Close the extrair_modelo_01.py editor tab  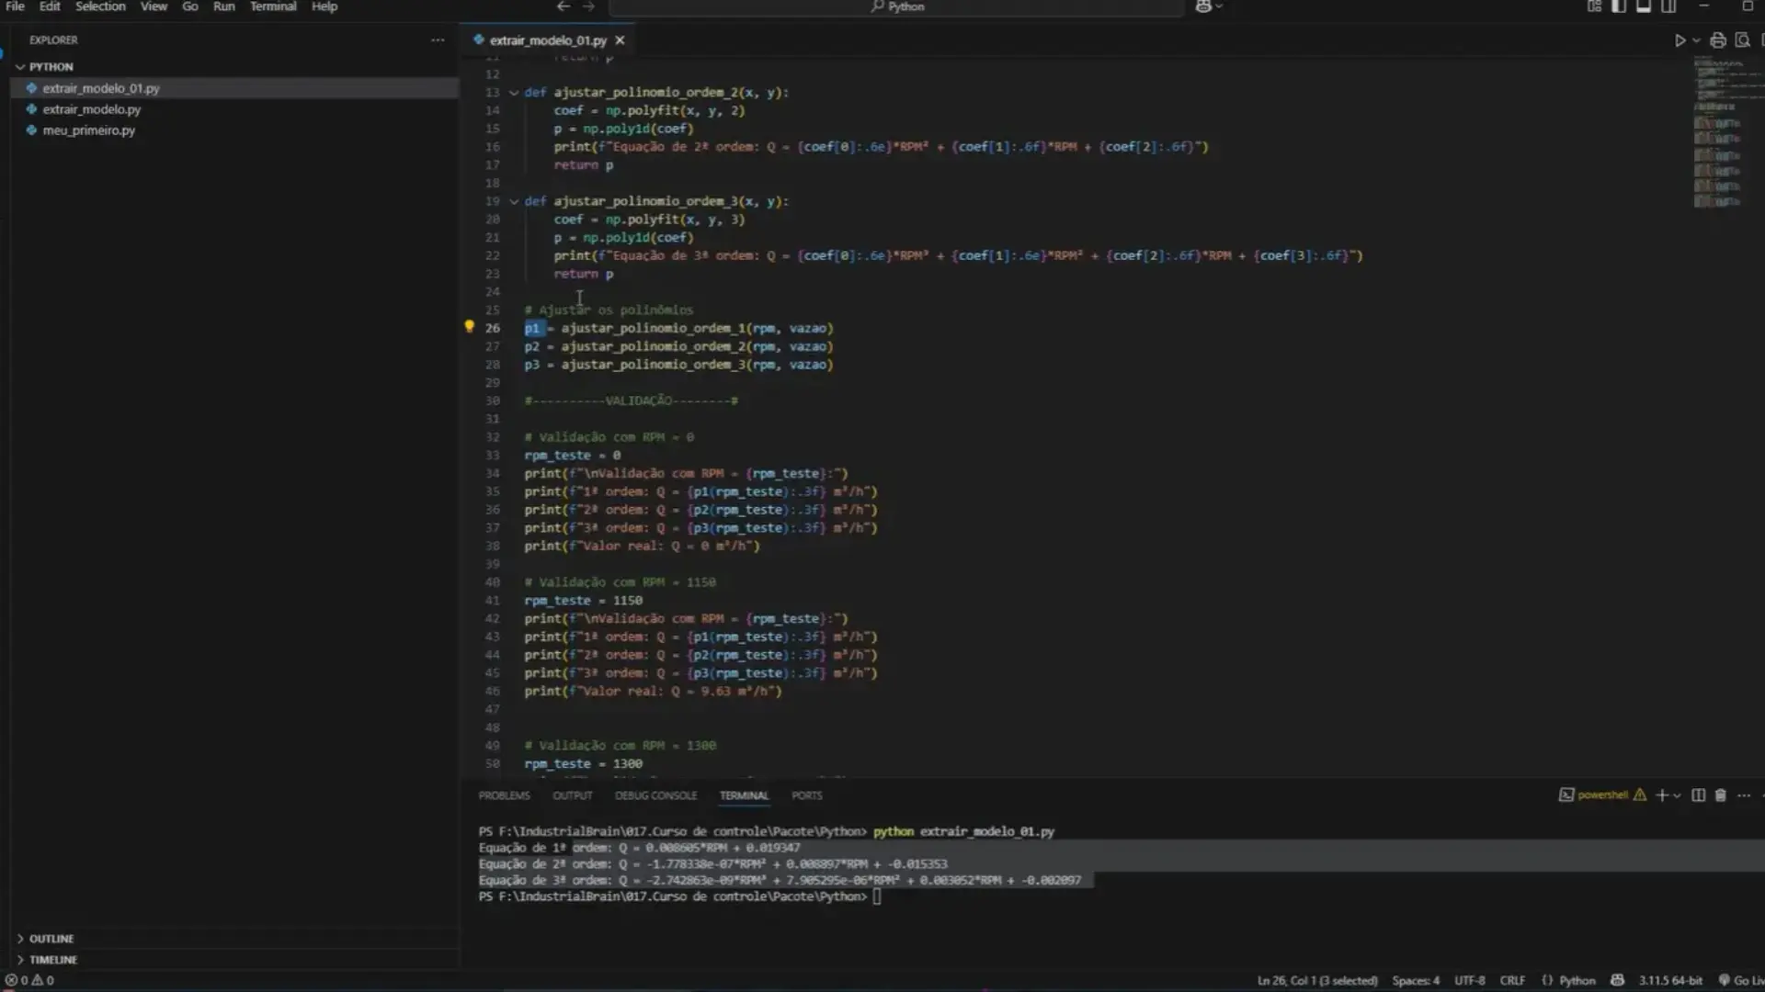tap(620, 40)
